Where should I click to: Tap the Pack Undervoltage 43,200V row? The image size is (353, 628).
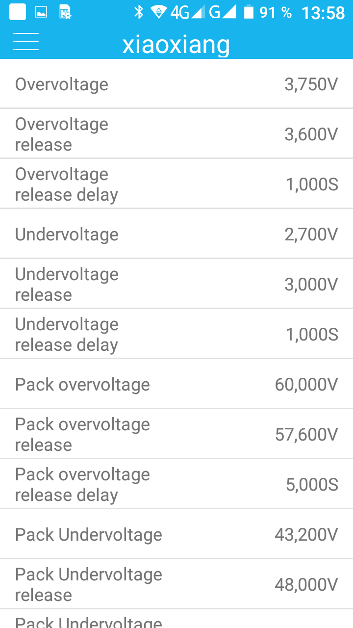coord(176,534)
